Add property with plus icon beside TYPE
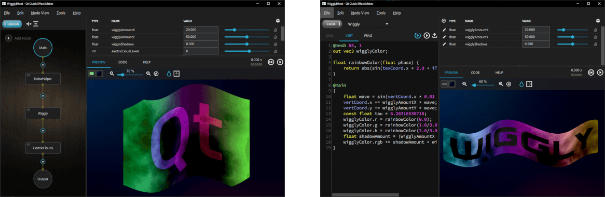Image resolution: width=605 pixels, height=197 pixels. point(443,21)
